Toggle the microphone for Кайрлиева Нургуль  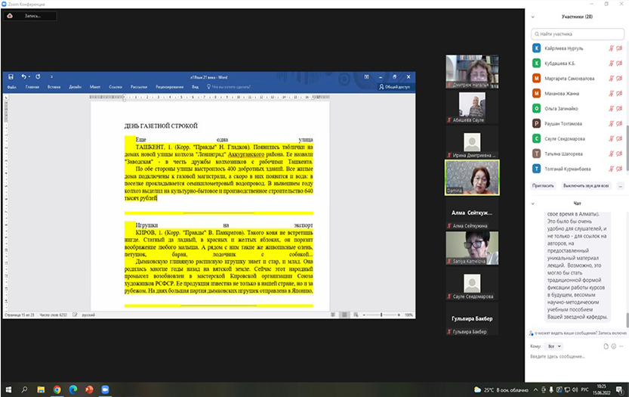coord(609,48)
